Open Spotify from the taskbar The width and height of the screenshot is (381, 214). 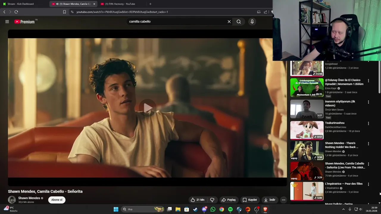(230, 209)
